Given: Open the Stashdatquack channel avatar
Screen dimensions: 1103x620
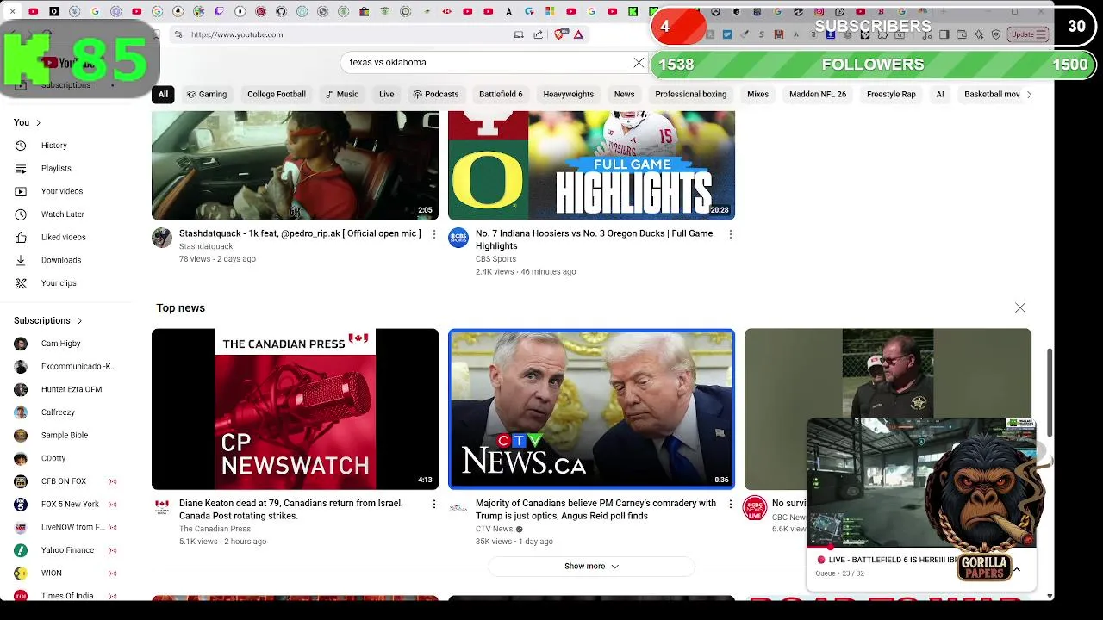Looking at the screenshot, I should click(x=162, y=238).
